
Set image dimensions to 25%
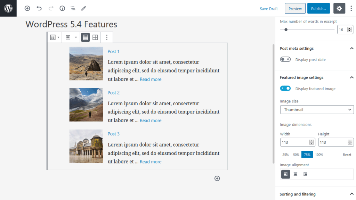[285, 155]
